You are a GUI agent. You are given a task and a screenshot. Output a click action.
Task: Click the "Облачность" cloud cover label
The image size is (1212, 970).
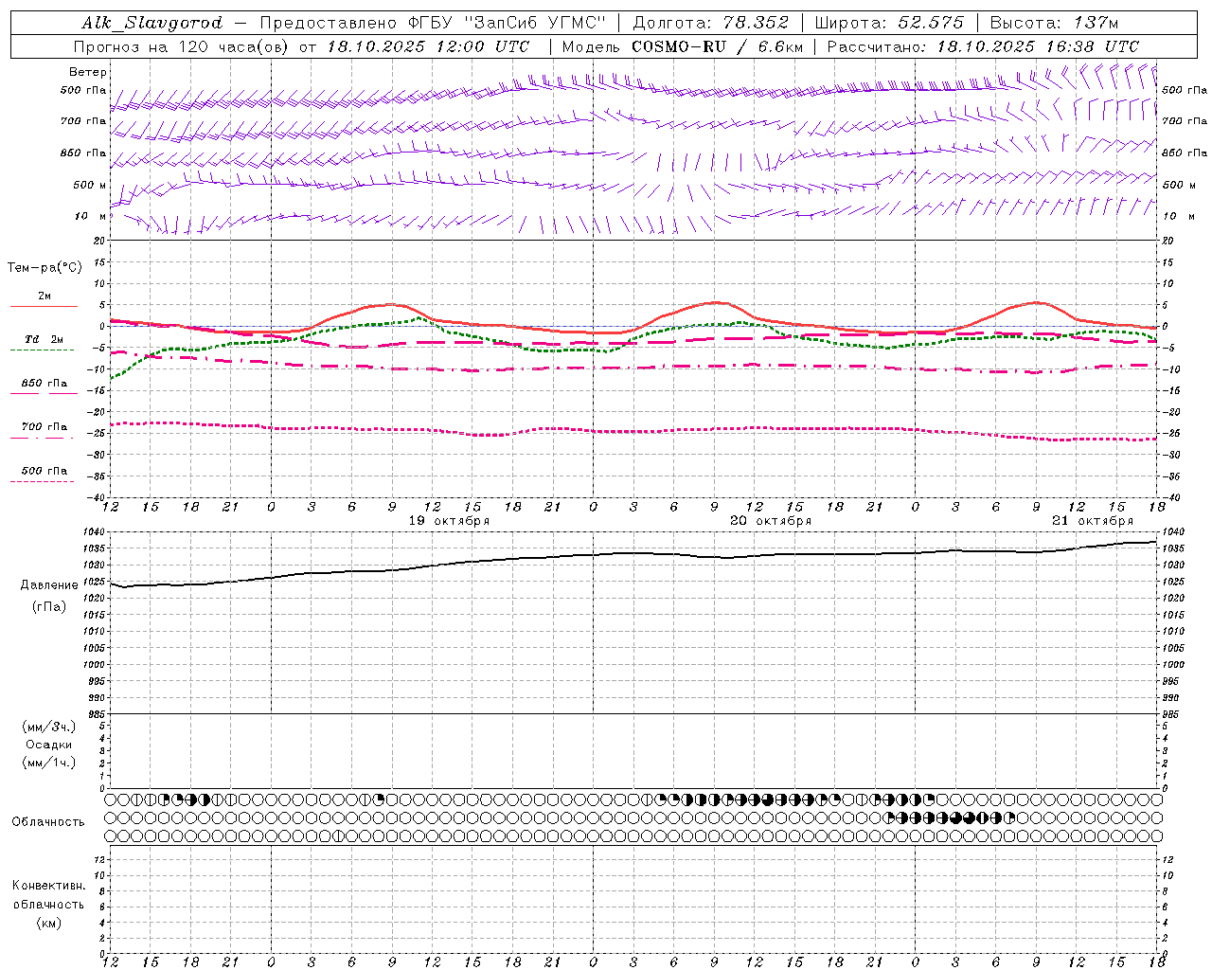coord(48,822)
